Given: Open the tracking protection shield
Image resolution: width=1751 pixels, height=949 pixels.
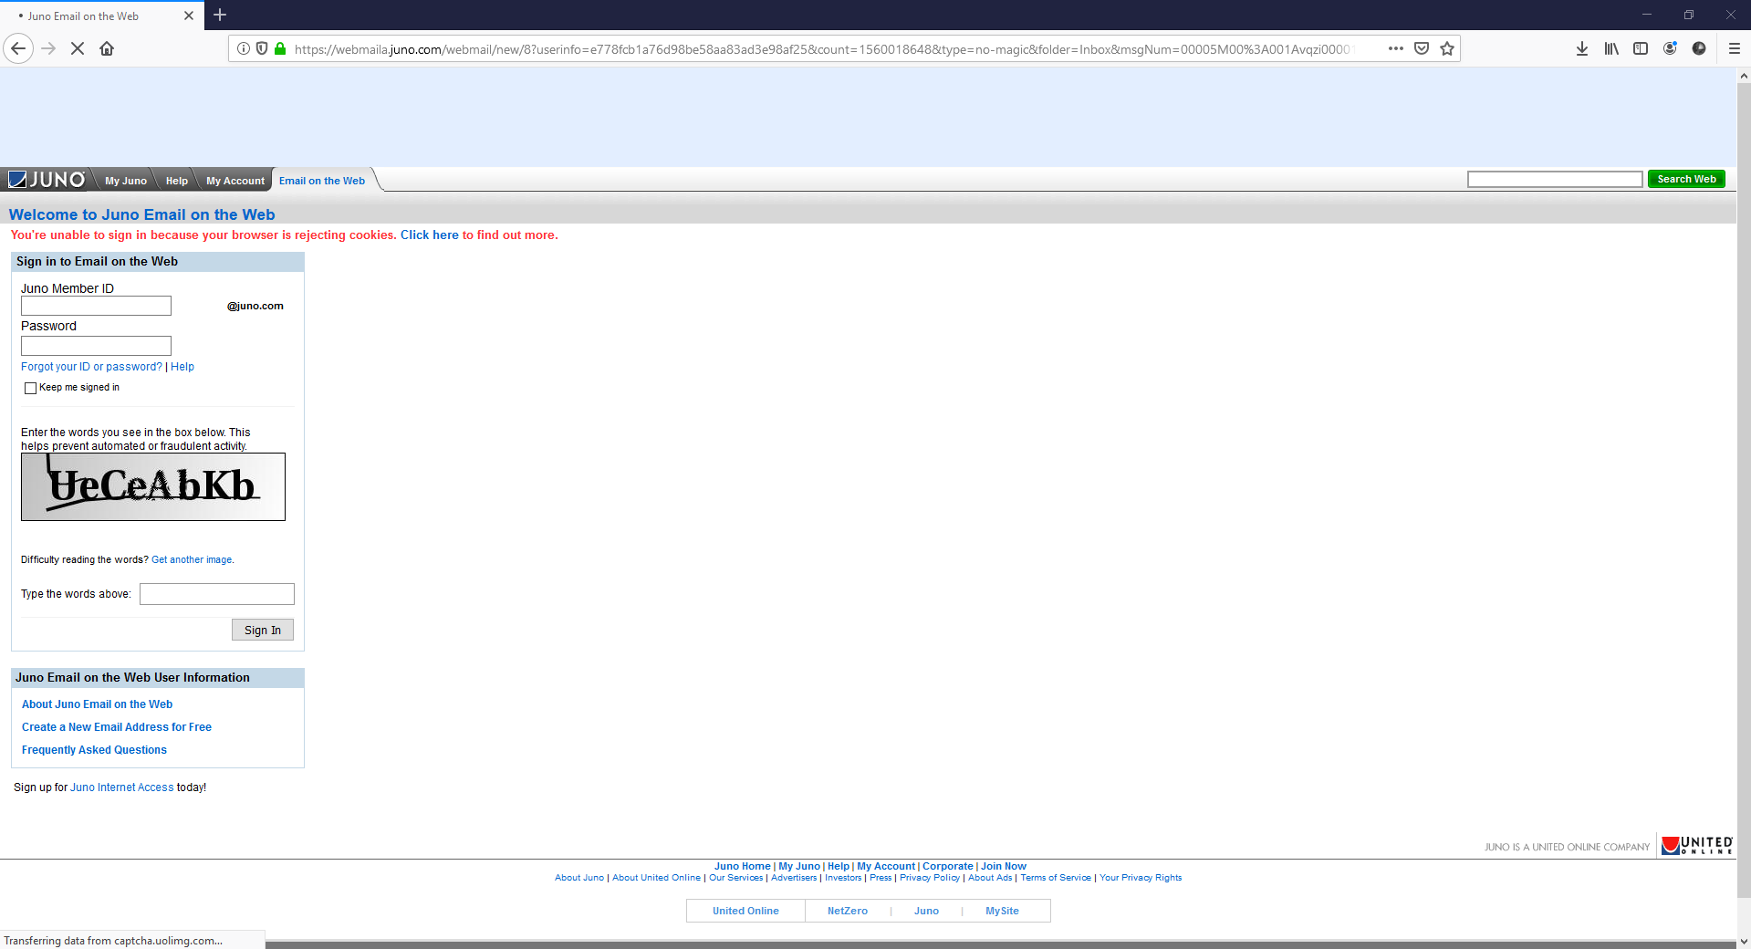Looking at the screenshot, I should pos(262,48).
